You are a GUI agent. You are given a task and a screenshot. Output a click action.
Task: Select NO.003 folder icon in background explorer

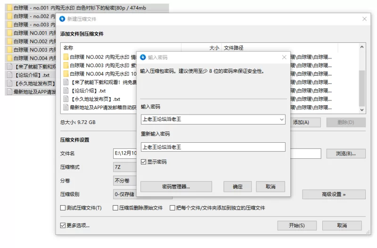pos(9,50)
